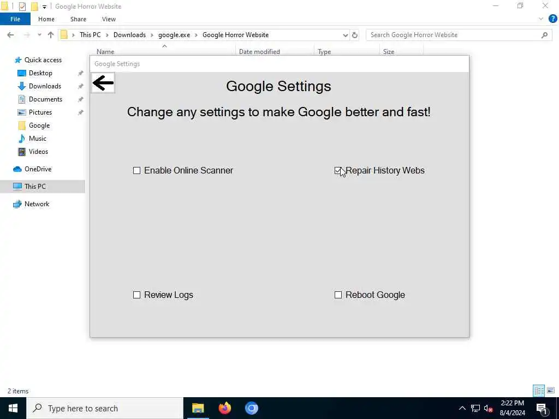The width and height of the screenshot is (559, 419).
Task: Open the File ribbon tab
Action: pyautogui.click(x=15, y=19)
